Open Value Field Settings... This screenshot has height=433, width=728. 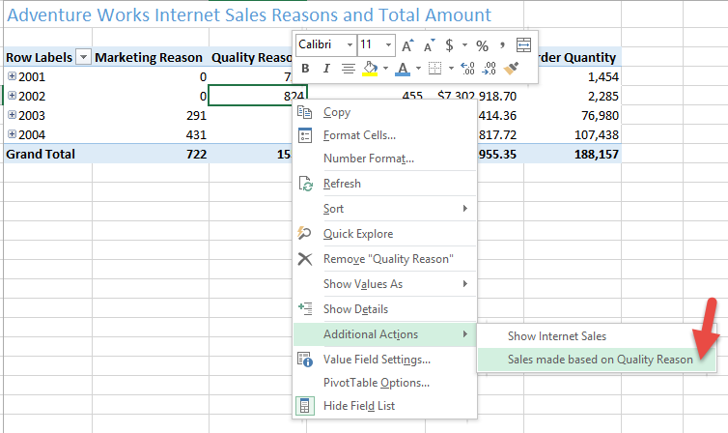tap(385, 360)
